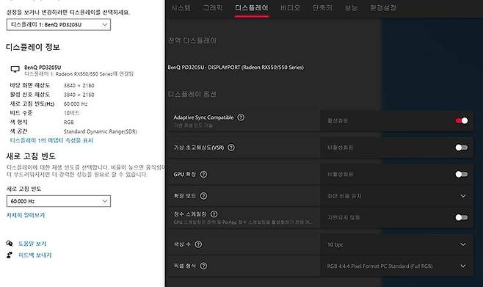Switch to the 그래픽 tab
483x287 pixels.
point(213,7)
